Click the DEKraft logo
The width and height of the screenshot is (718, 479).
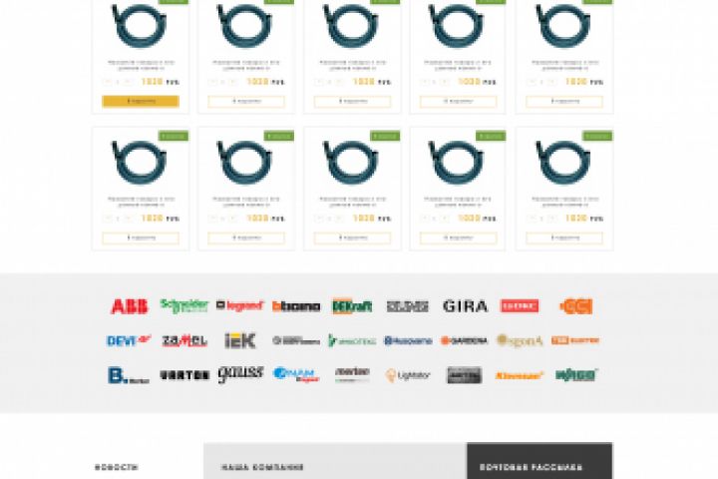pos(352,306)
